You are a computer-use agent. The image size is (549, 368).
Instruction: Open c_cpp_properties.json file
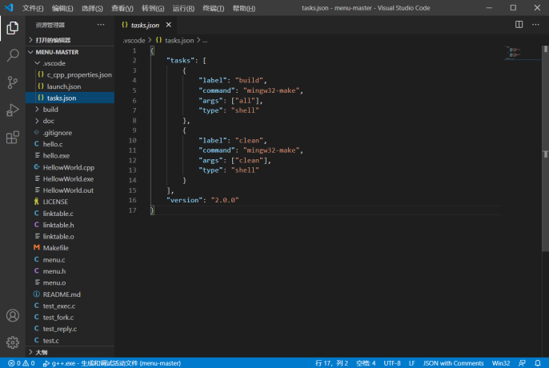[70, 75]
